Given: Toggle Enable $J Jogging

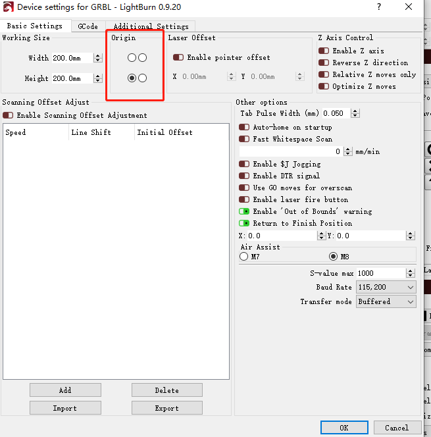Looking at the screenshot, I should pyautogui.click(x=244, y=164).
